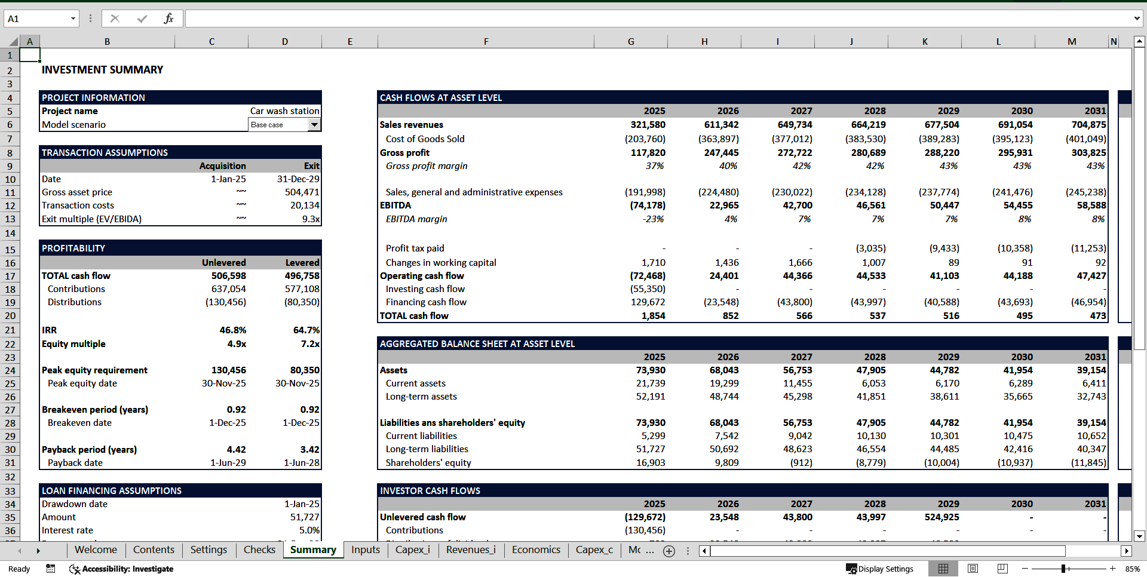Click the zoom in plus button

[1112, 569]
